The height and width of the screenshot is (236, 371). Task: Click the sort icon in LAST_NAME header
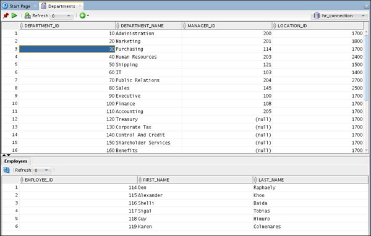pos(255,180)
